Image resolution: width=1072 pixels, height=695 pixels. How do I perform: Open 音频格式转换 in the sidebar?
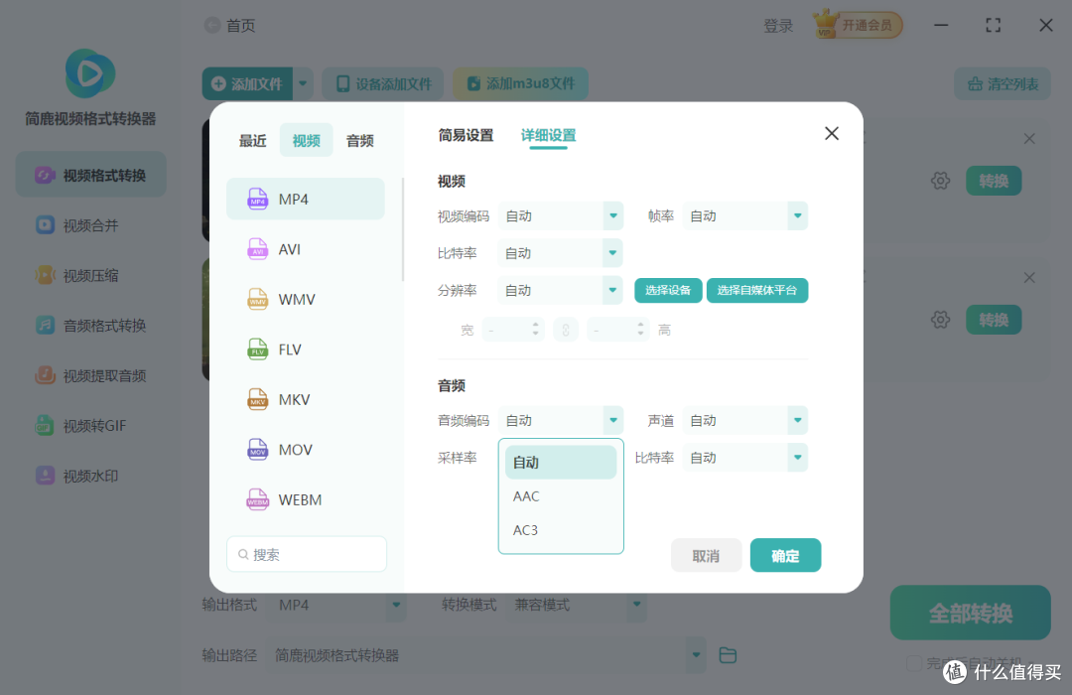coord(91,325)
